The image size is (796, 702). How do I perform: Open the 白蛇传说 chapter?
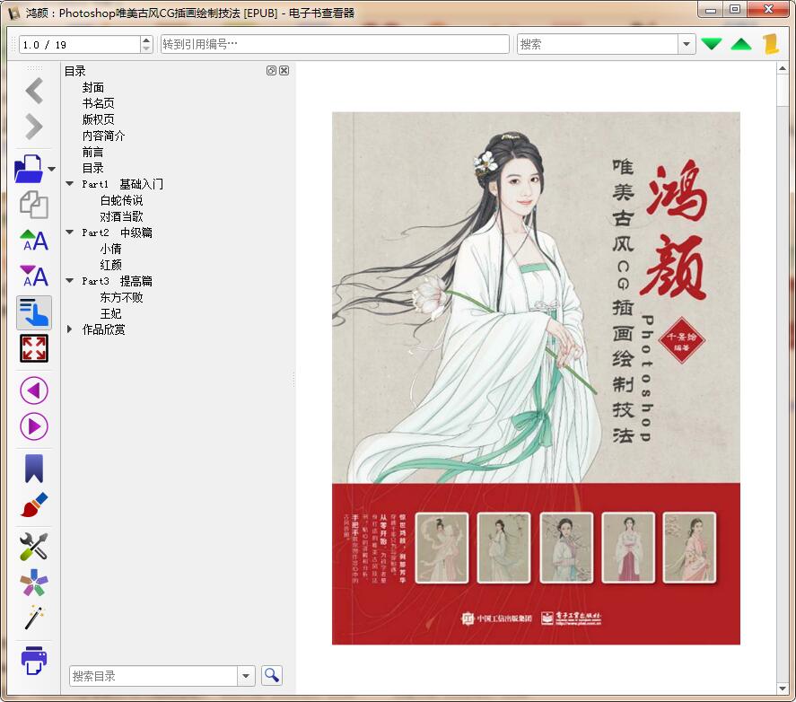coord(121,200)
